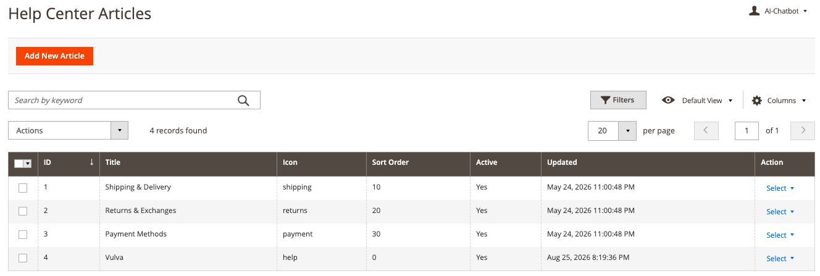Open Select action for Vulva row
The image size is (820, 276).
pos(780,259)
